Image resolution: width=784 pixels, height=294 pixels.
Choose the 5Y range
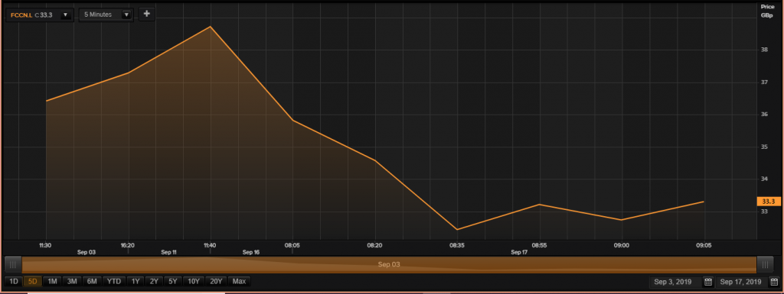pyautogui.click(x=172, y=282)
